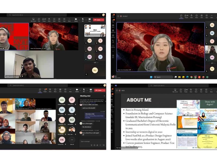Open Activity in the top-right Teams sidebar
Viewport: 217px width, 163px height.
click(113, 16)
